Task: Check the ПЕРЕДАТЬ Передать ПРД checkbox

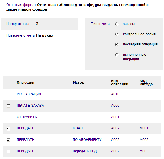Action: 8,151
